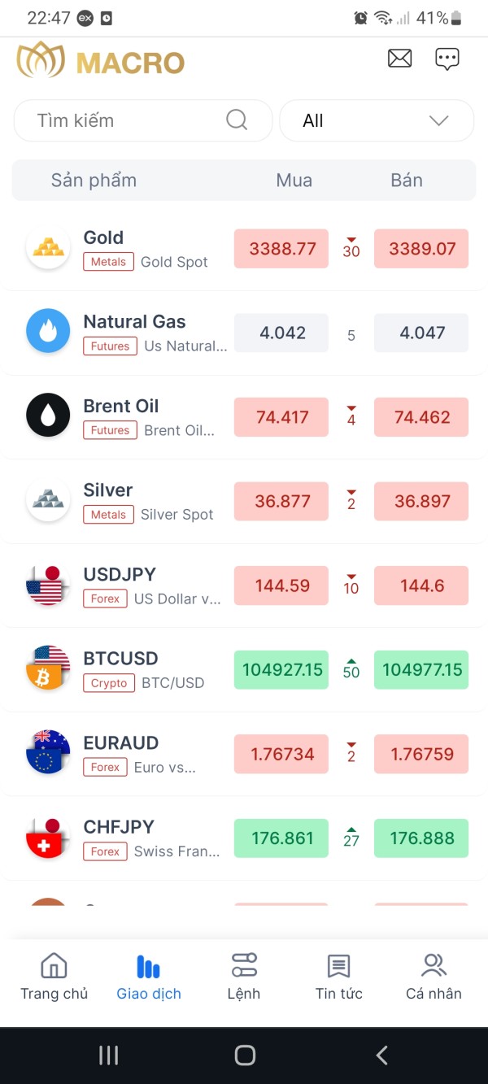The width and height of the screenshot is (488, 1084).
Task: Tap the Natural Gas flame icon
Action: 48,332
